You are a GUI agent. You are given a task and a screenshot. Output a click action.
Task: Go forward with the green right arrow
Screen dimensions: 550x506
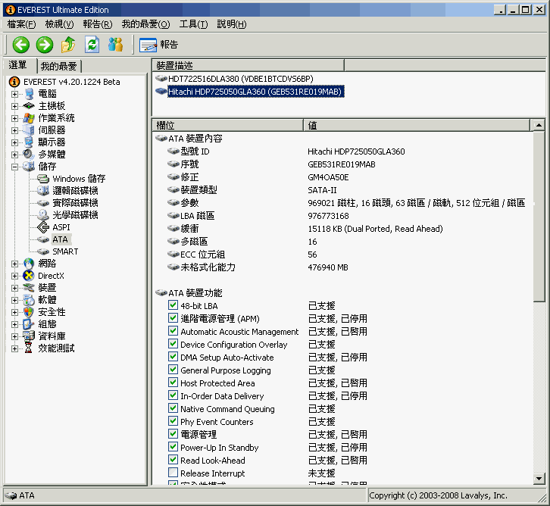click(45, 45)
